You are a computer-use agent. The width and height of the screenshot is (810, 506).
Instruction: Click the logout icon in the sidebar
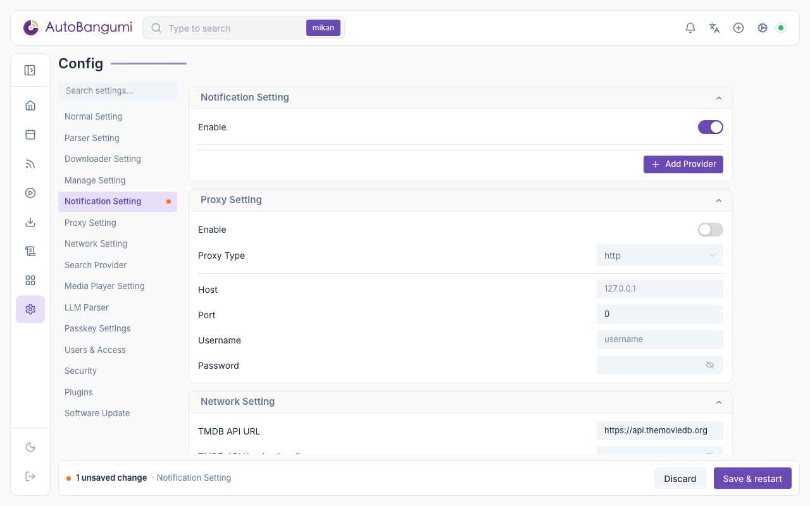click(30, 476)
